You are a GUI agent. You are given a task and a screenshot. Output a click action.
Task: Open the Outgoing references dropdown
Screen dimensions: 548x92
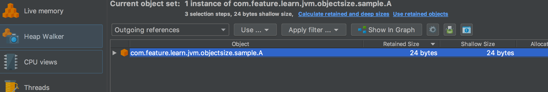tap(170, 30)
